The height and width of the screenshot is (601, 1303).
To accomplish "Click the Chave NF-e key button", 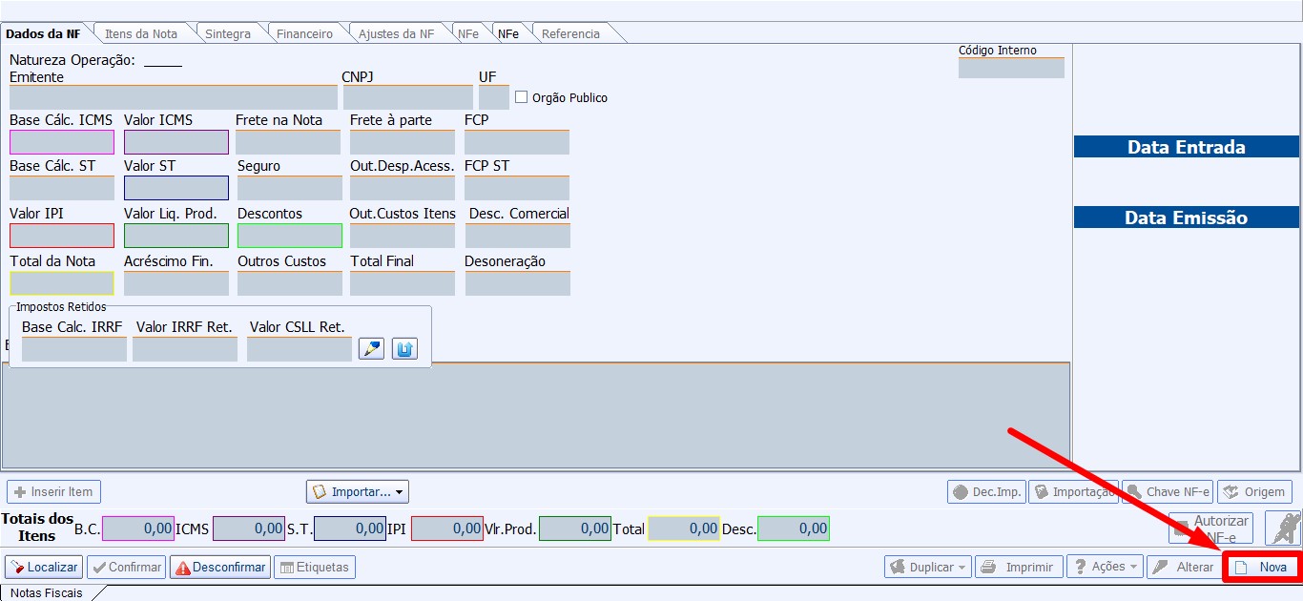I will point(1168,492).
